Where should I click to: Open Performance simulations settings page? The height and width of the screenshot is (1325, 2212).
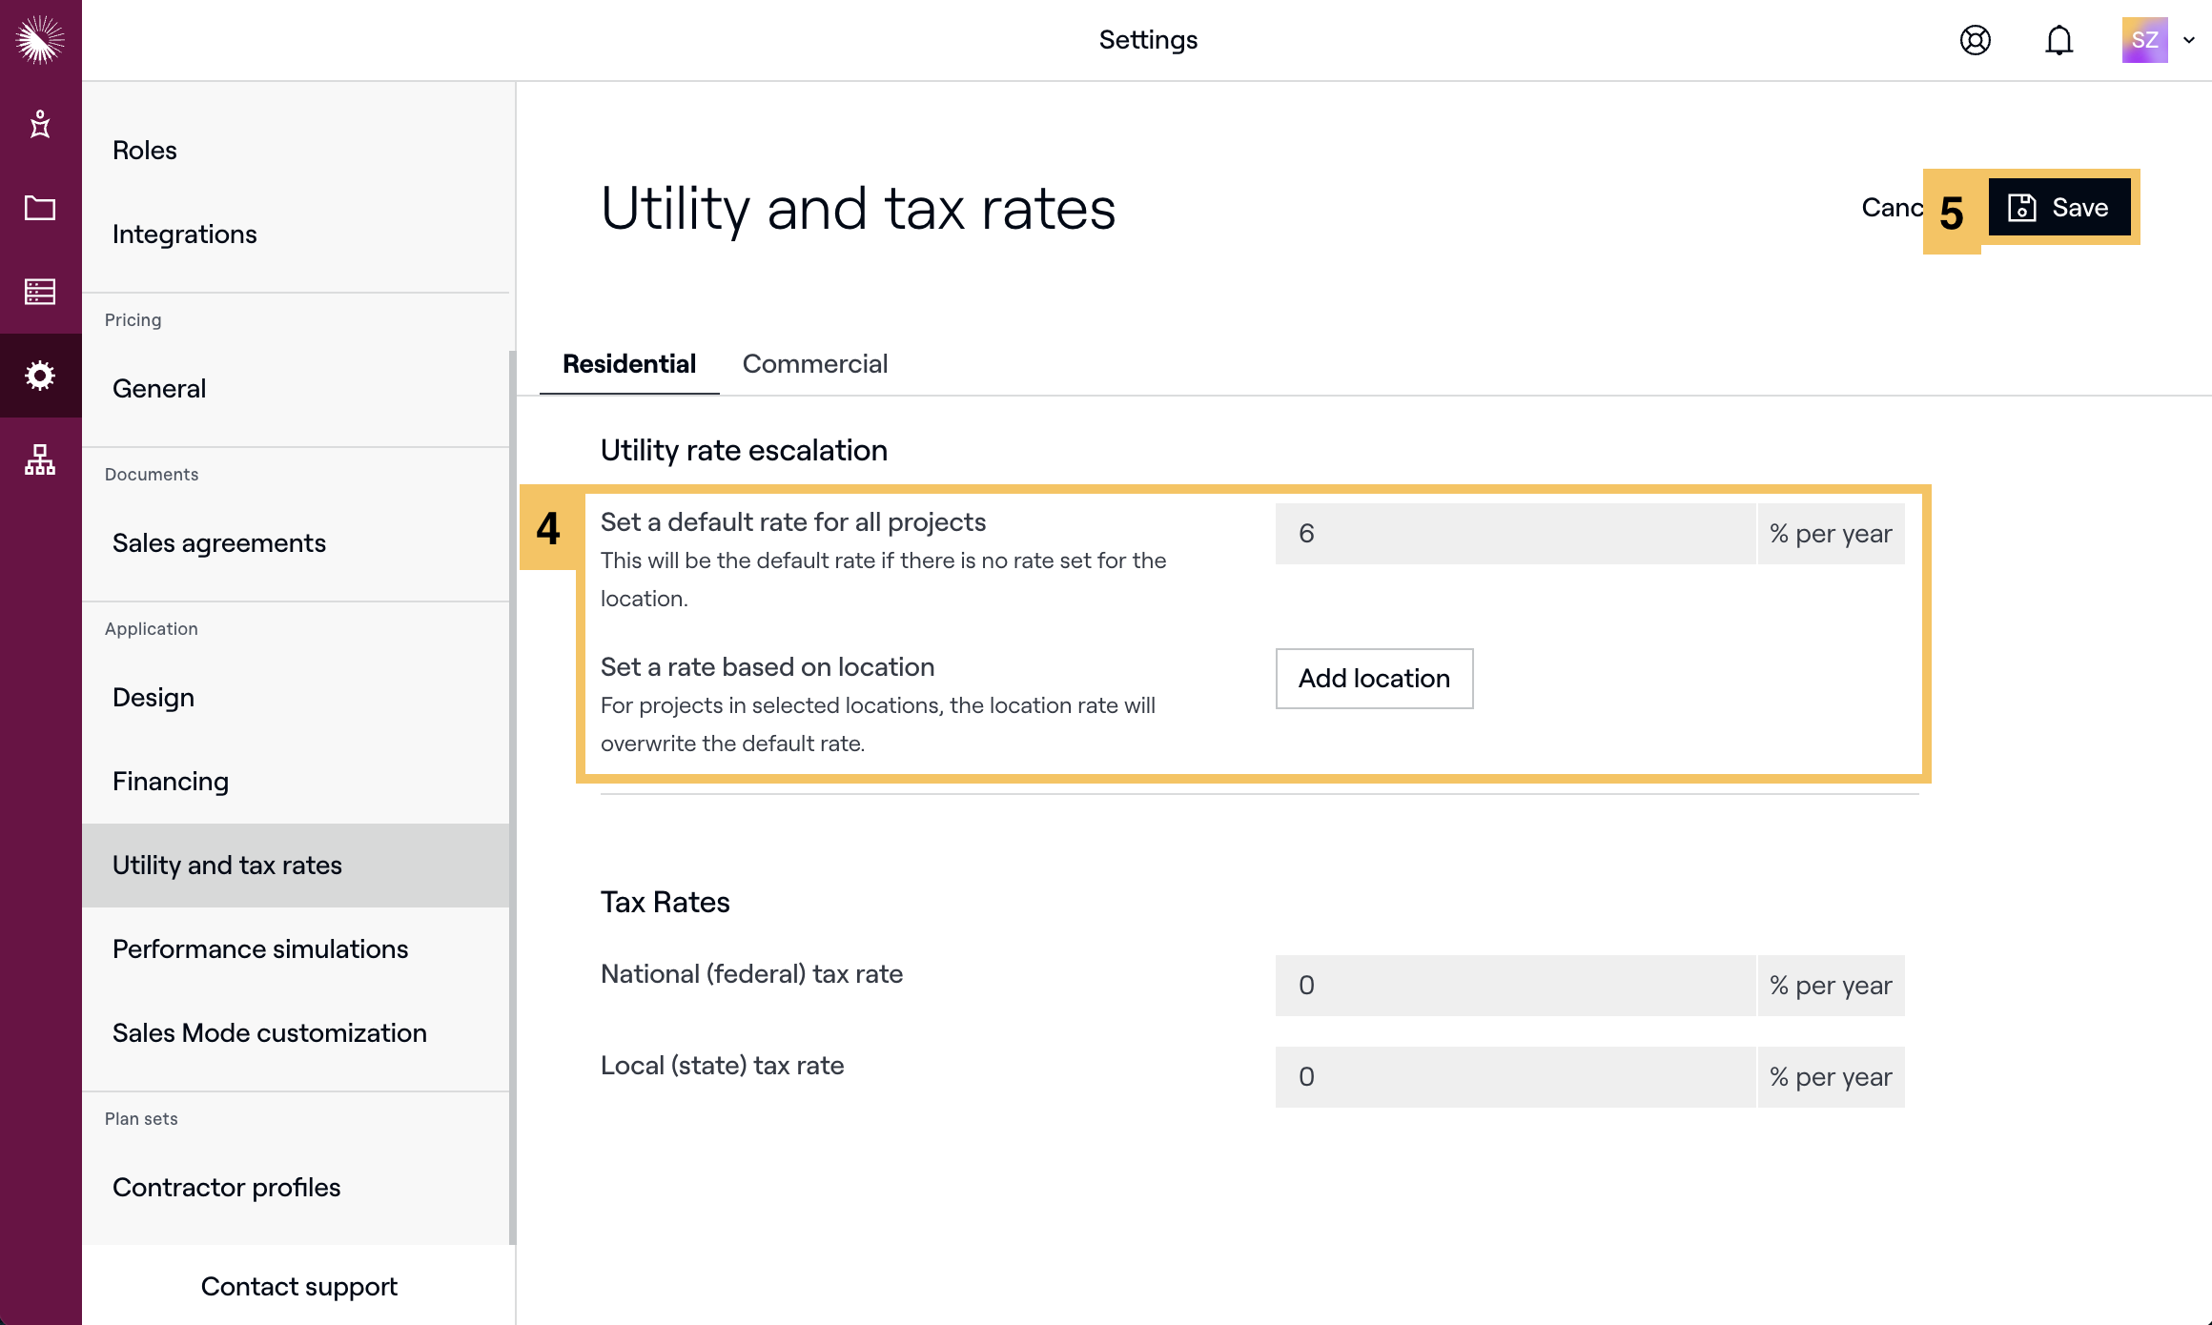coord(260,949)
